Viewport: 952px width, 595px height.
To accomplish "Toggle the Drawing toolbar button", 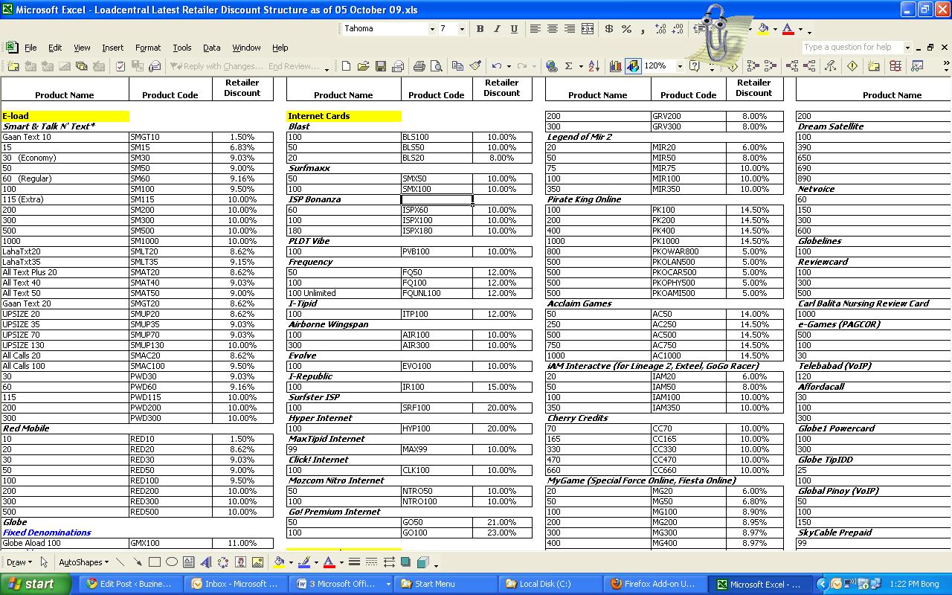I will 633,66.
